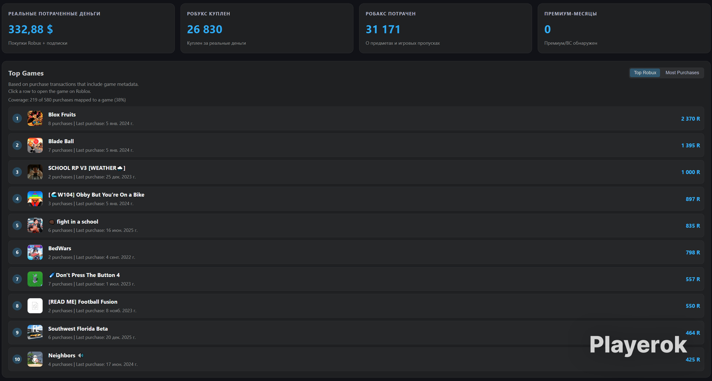This screenshot has width=712, height=381.
Task: Click the Premium months card value 0
Action: tap(548, 29)
